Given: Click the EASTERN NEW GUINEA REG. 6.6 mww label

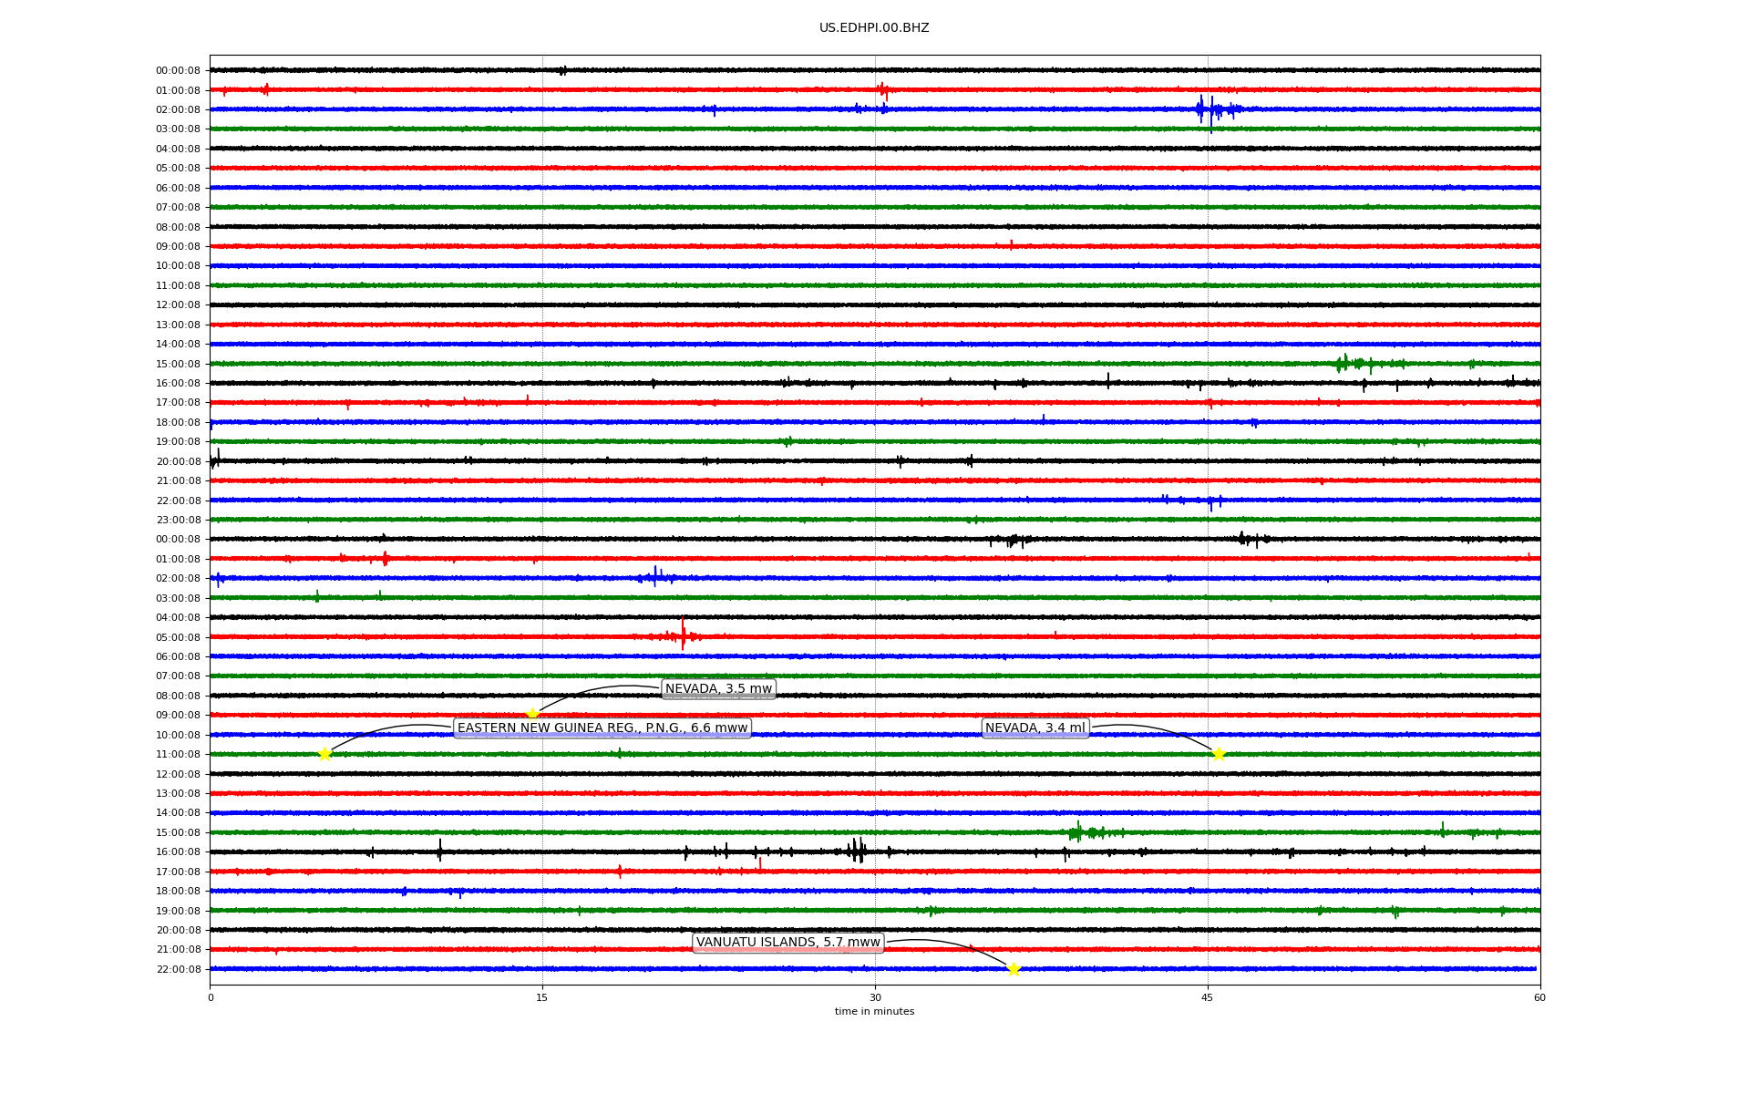Looking at the screenshot, I should click(x=602, y=728).
